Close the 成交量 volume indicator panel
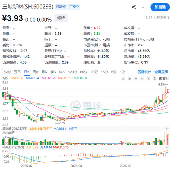 [x=167, y=129]
